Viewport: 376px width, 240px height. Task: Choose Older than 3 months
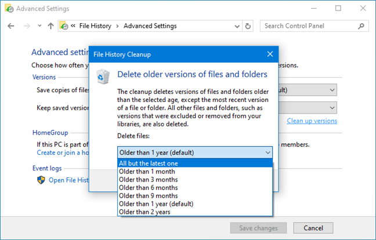pyautogui.click(x=195, y=180)
